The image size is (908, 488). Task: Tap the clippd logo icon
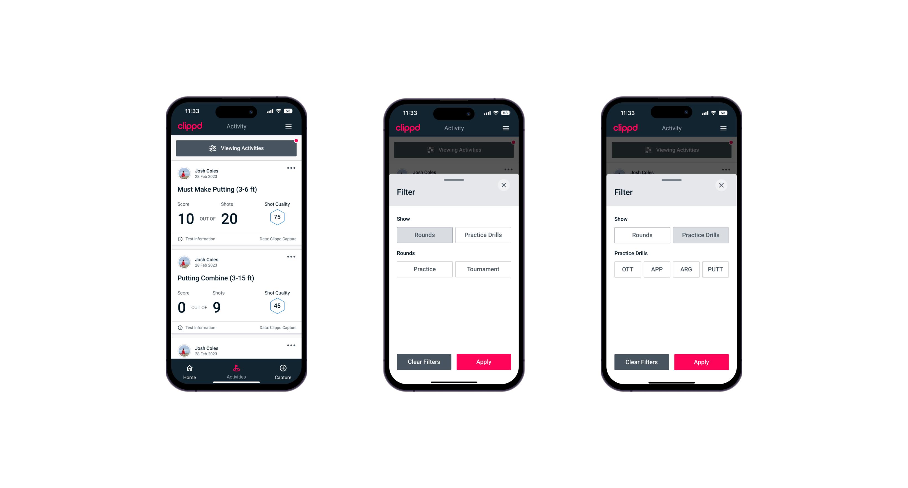190,126
